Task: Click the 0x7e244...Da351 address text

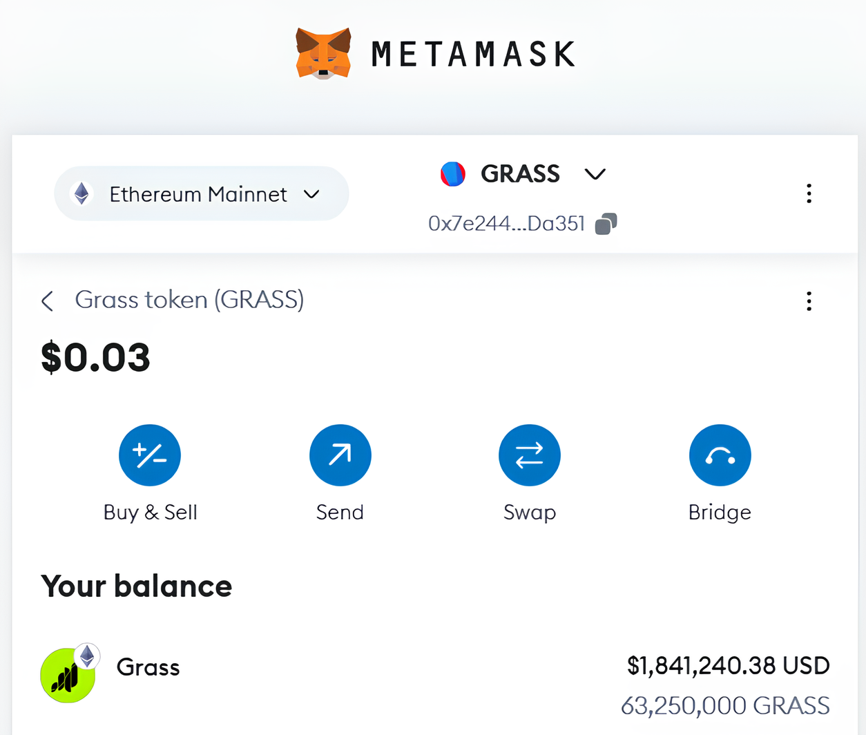Action: [x=506, y=224]
